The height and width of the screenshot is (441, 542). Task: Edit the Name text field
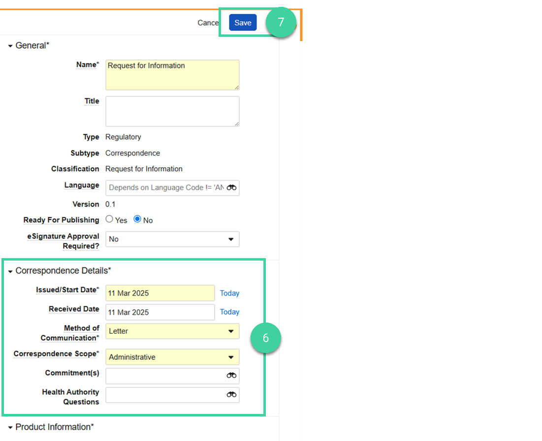(172, 75)
